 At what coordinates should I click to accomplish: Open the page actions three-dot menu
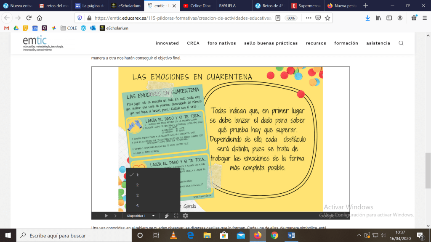pyautogui.click(x=309, y=18)
